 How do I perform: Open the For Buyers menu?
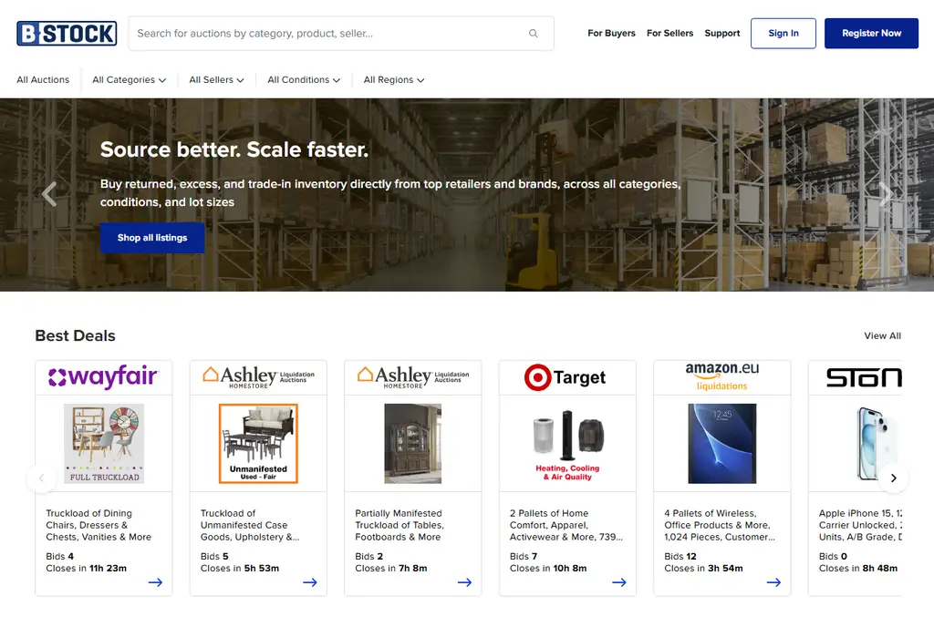[x=611, y=34]
